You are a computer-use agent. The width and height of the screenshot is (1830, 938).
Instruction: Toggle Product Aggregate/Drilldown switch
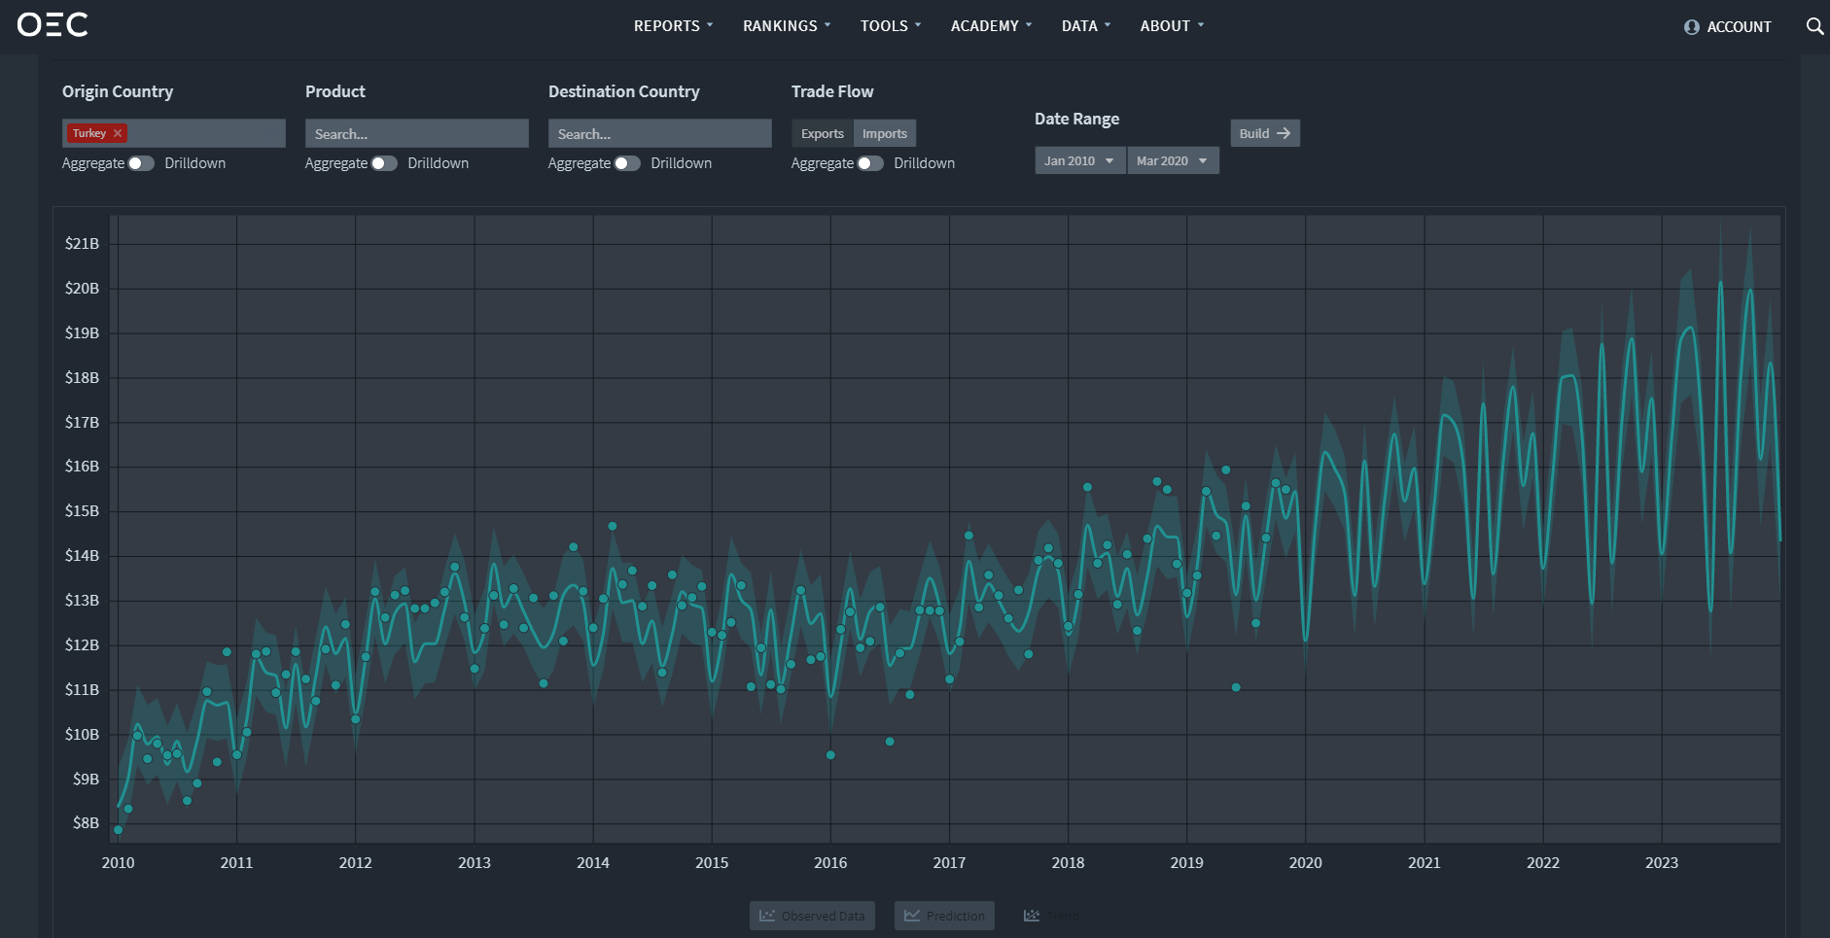385,163
